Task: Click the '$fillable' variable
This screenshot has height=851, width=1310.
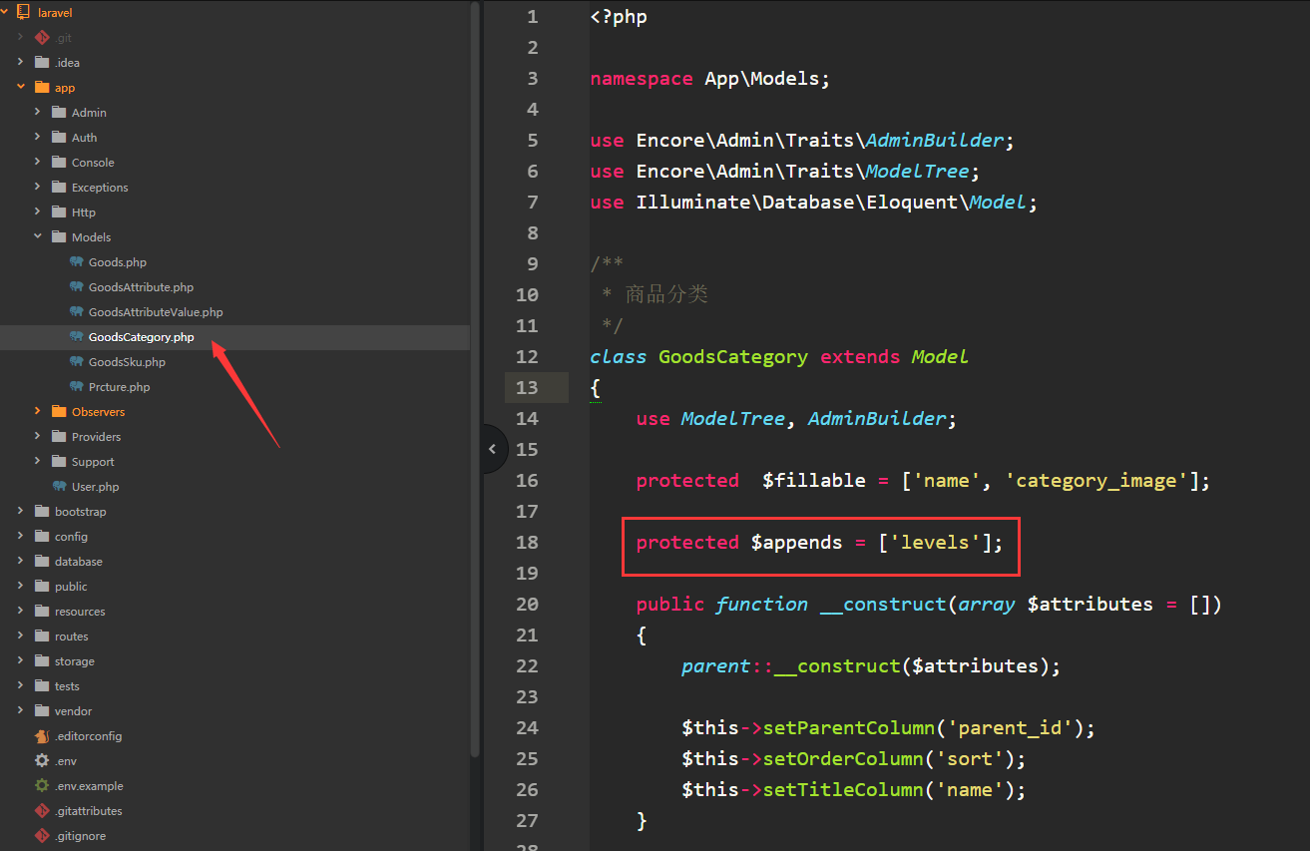Action: [814, 481]
